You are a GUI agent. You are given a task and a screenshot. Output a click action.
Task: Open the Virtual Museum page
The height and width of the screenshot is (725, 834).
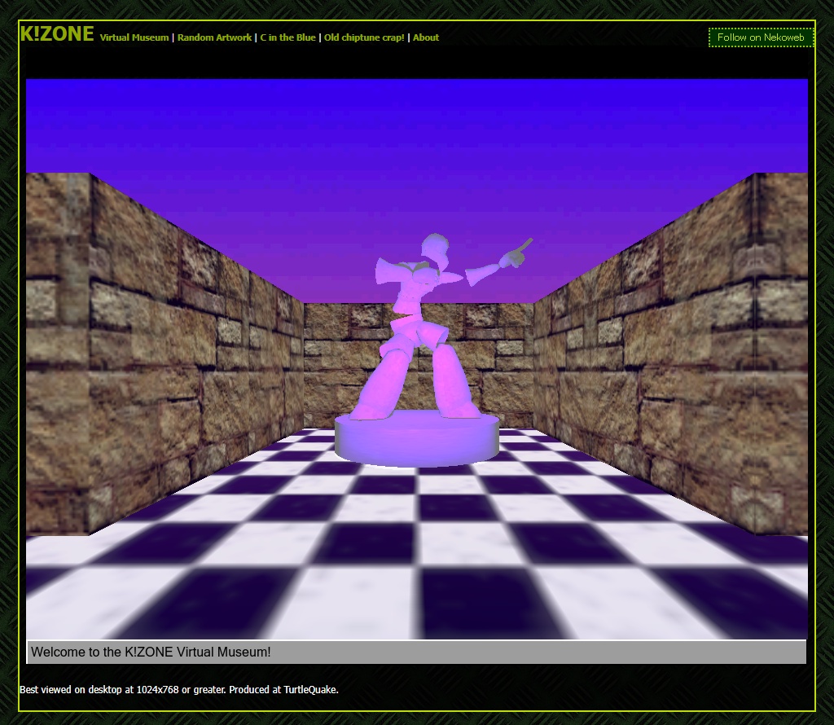click(x=134, y=37)
